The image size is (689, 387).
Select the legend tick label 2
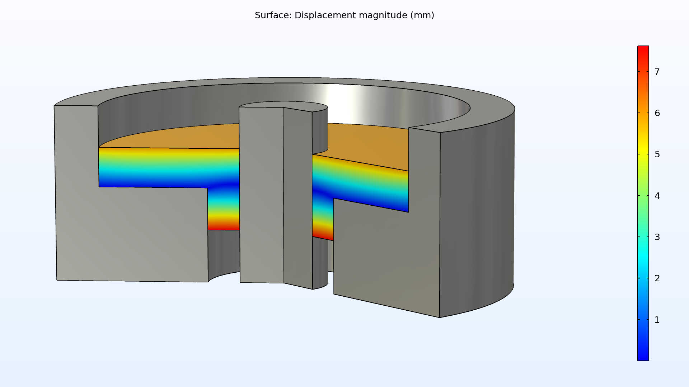[657, 278]
